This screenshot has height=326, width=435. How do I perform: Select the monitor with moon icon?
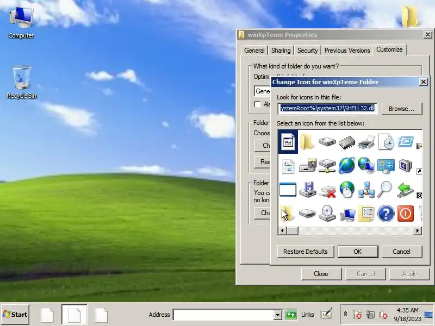tap(405, 166)
